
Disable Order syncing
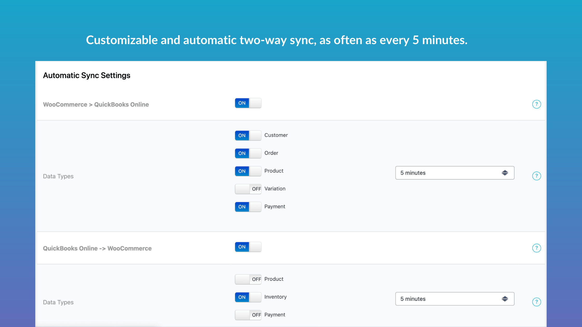pyautogui.click(x=248, y=153)
